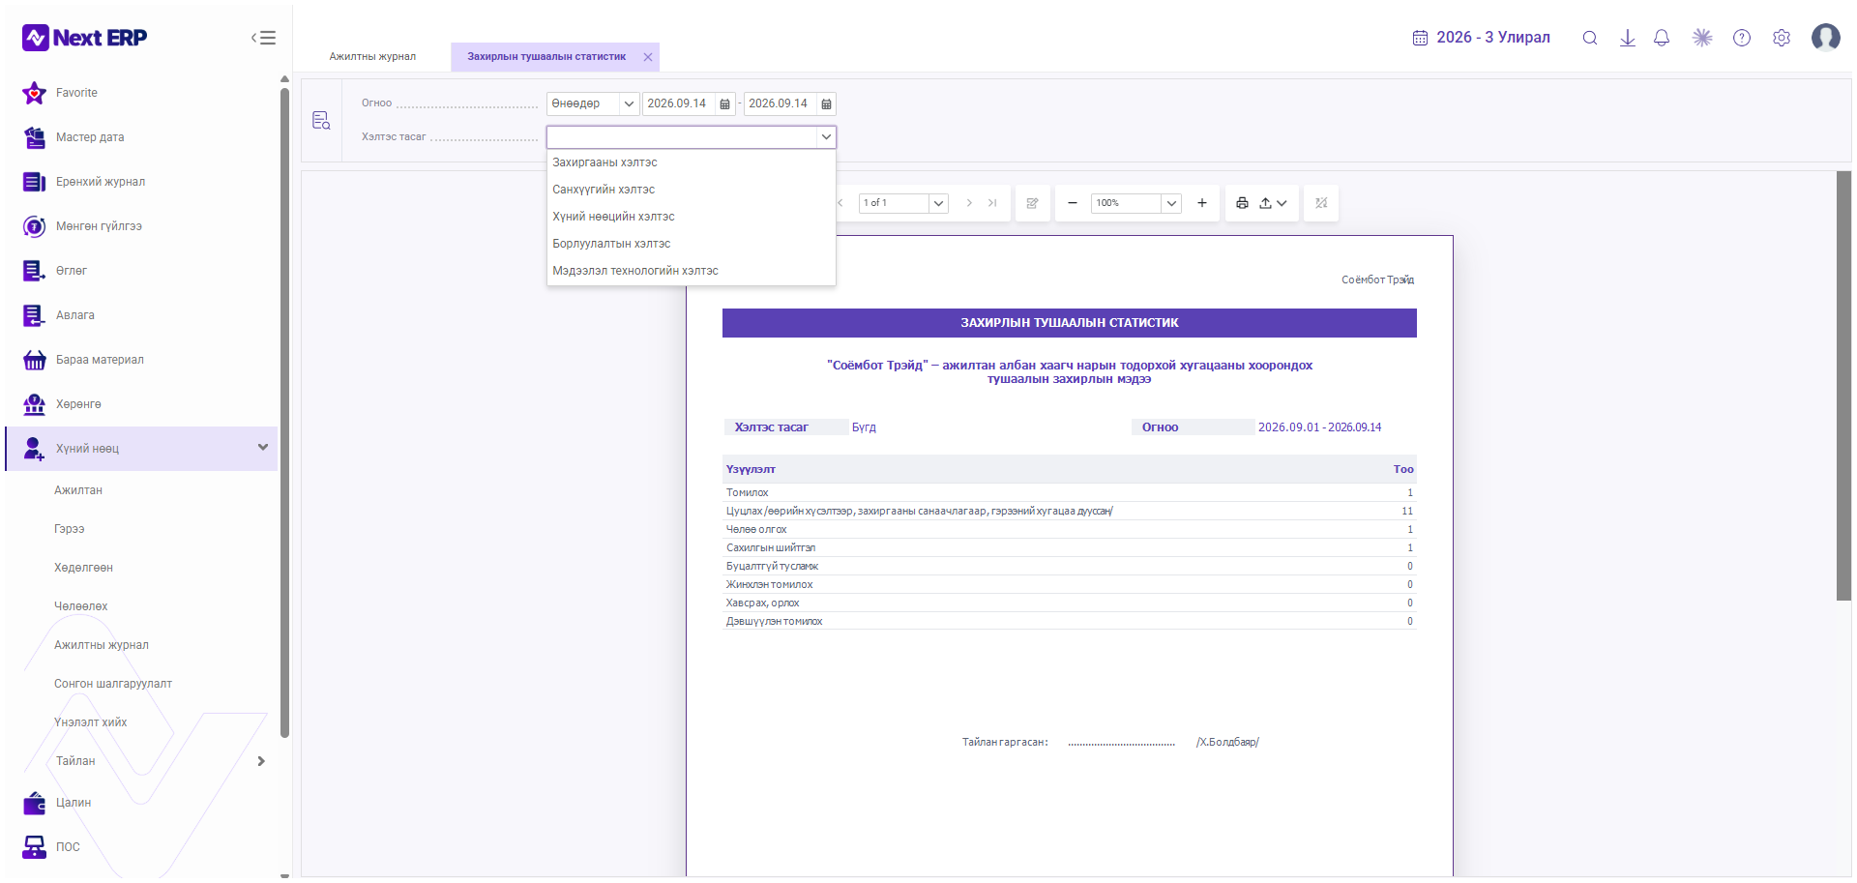Click the 2026 - 3 Улирал period selector
Image resolution: width=1857 pixels, height=883 pixels.
click(1481, 38)
